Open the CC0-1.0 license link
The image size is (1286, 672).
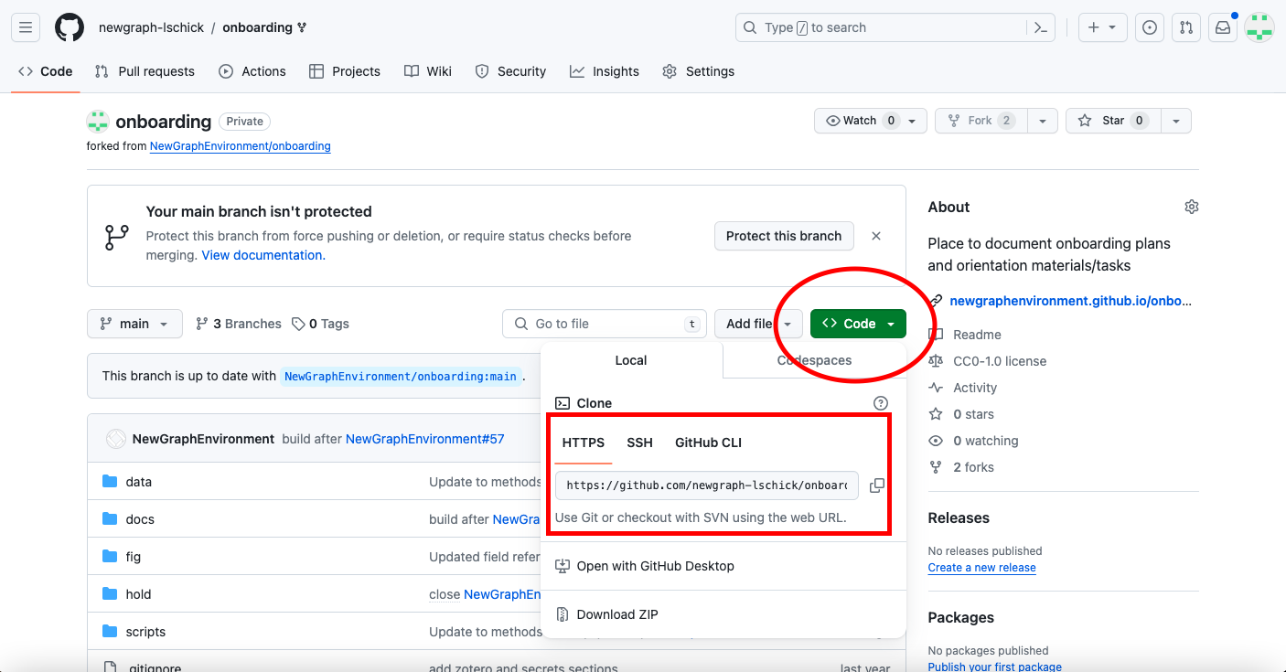pyautogui.click(x=988, y=361)
